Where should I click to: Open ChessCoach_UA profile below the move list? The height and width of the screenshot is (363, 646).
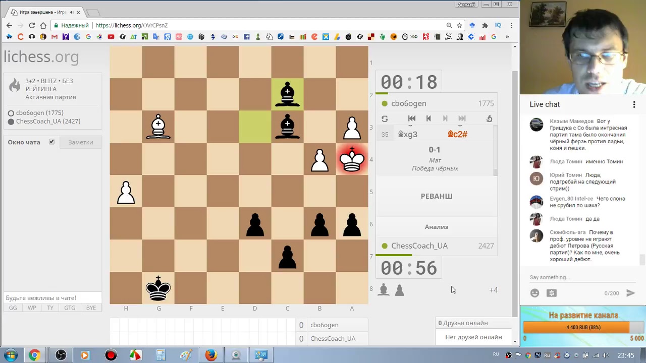[419, 246]
